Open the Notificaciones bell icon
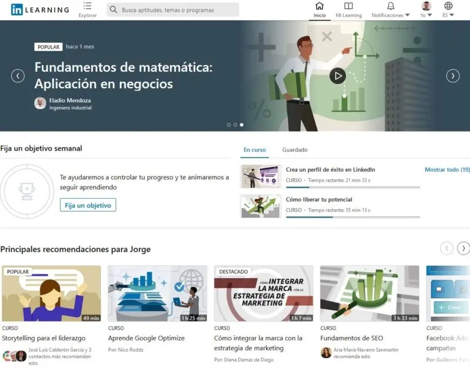Viewport: 470px width, 371px height. click(x=391, y=6)
